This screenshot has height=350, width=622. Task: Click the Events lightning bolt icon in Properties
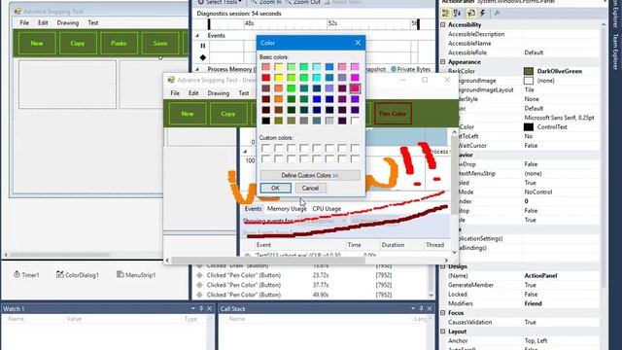coord(483,14)
